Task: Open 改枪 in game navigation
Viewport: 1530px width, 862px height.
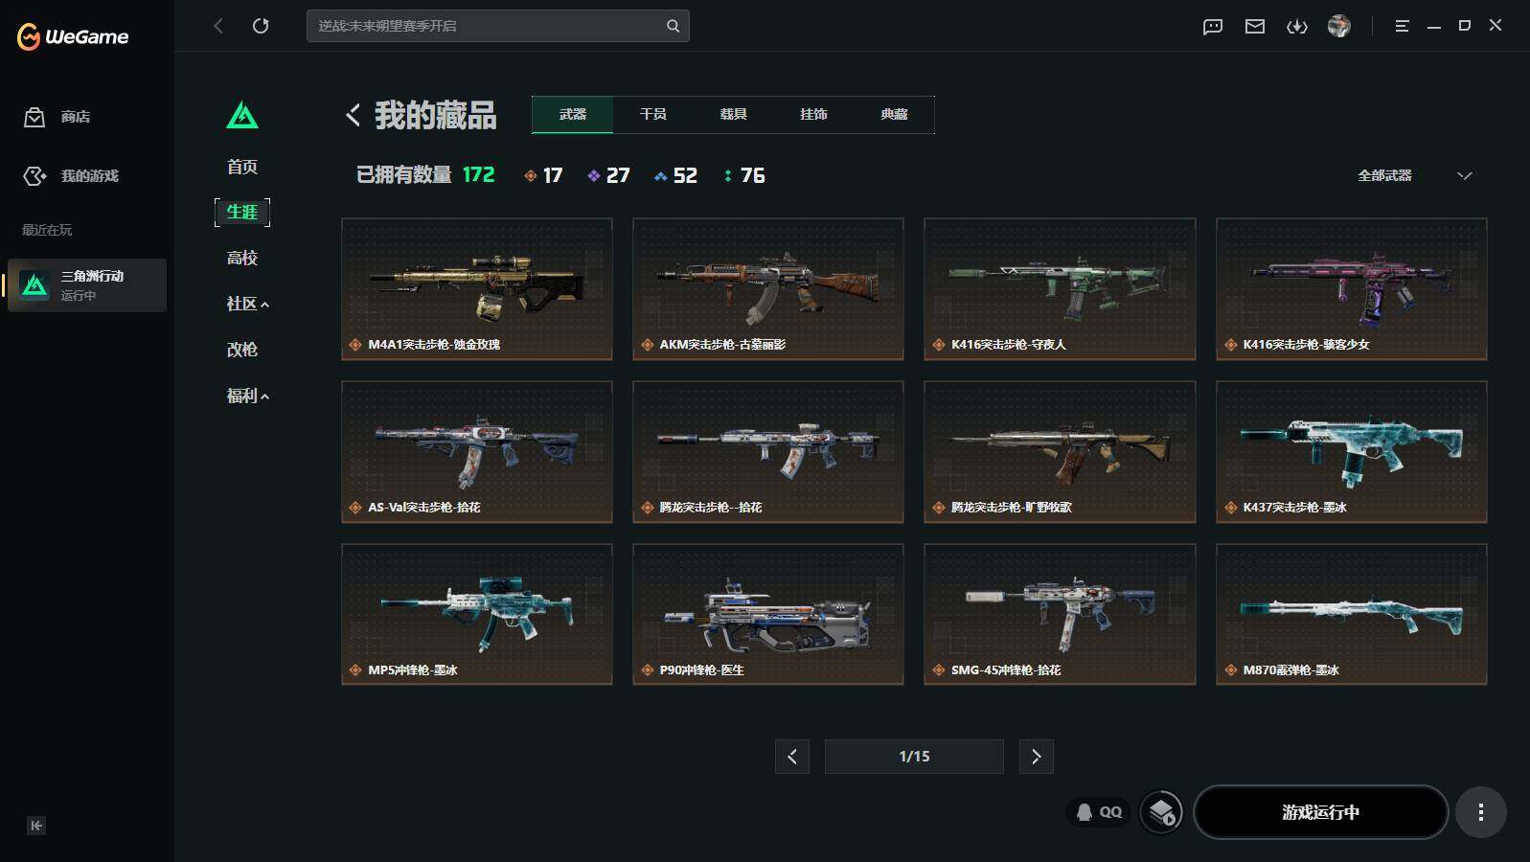Action: coord(242,350)
